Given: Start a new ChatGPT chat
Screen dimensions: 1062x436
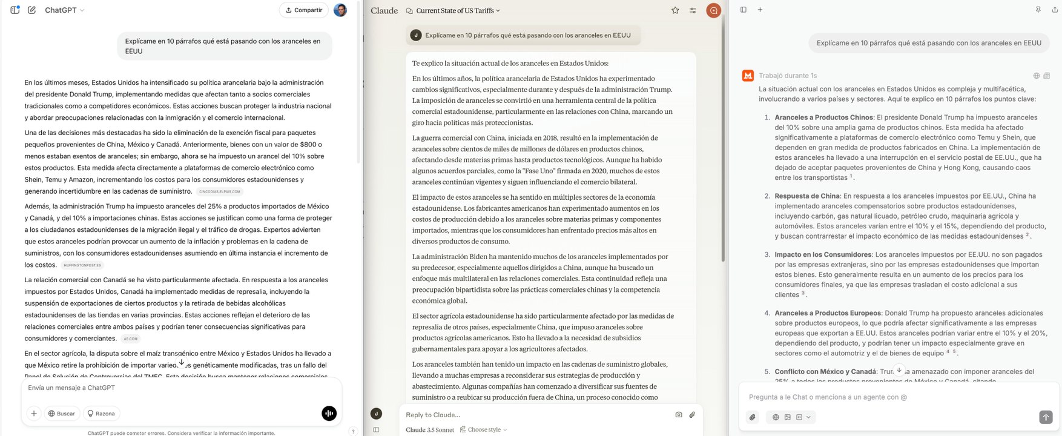Looking at the screenshot, I should (x=31, y=10).
